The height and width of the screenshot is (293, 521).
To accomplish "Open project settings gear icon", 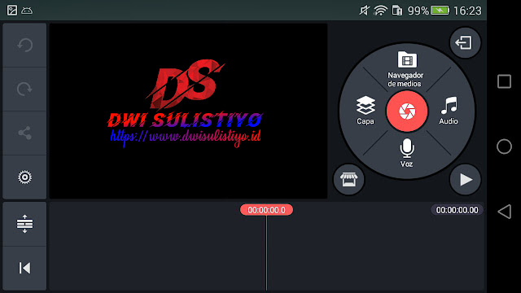I will (x=25, y=177).
